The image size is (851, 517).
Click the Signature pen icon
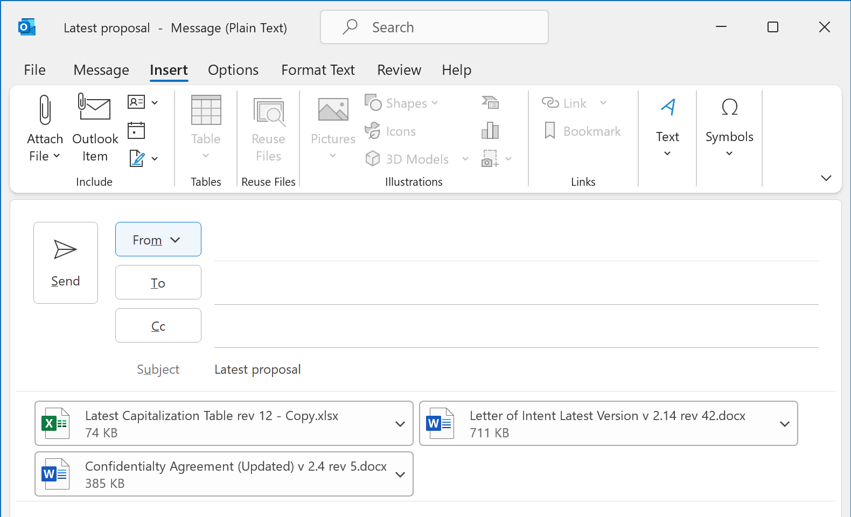[137, 158]
